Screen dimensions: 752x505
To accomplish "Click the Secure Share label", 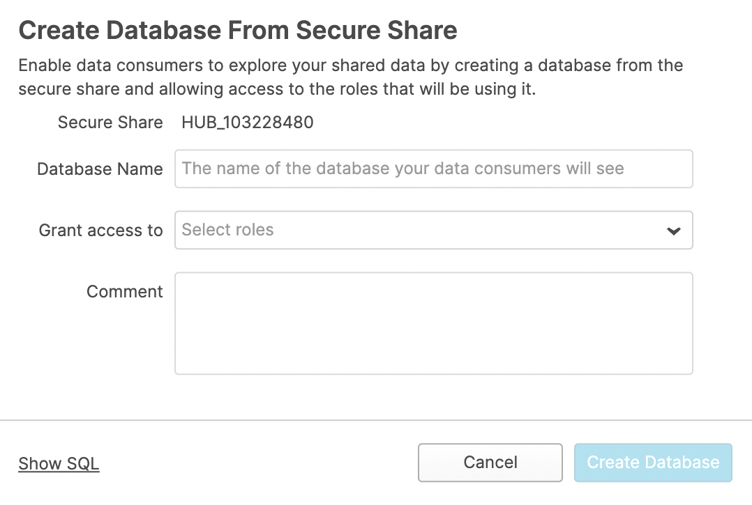I will tap(110, 123).
